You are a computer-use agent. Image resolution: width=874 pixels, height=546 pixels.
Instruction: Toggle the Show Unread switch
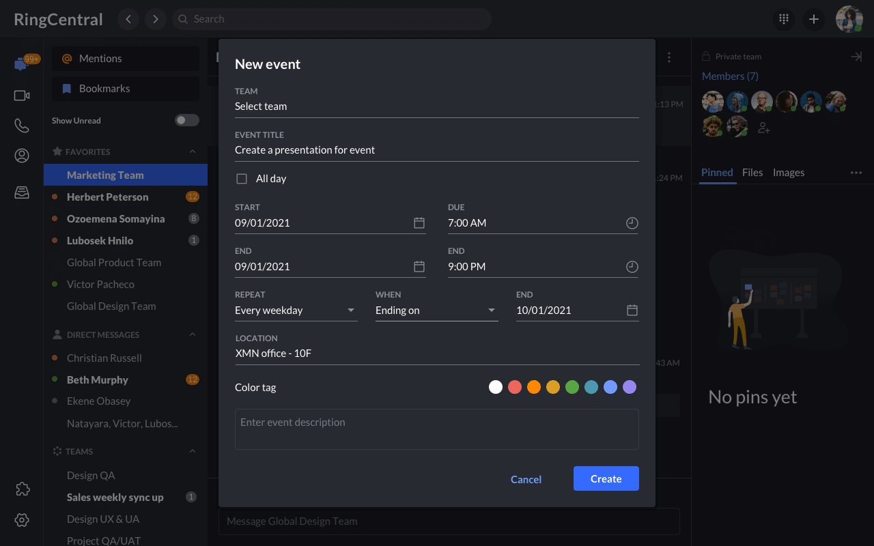[186, 121]
